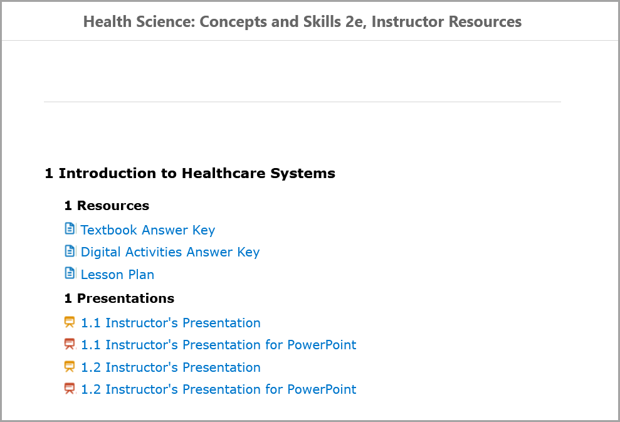Click the document icon next to Lesson Plan

70,273
